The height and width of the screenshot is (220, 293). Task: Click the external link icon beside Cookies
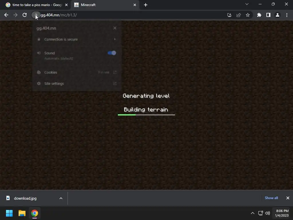115,72
